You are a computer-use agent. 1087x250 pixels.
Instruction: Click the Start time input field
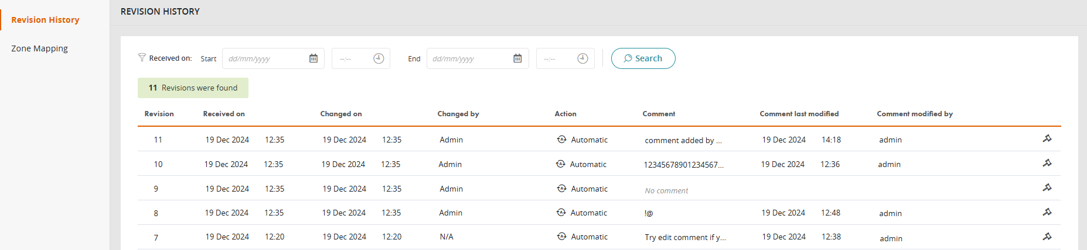[352, 58]
